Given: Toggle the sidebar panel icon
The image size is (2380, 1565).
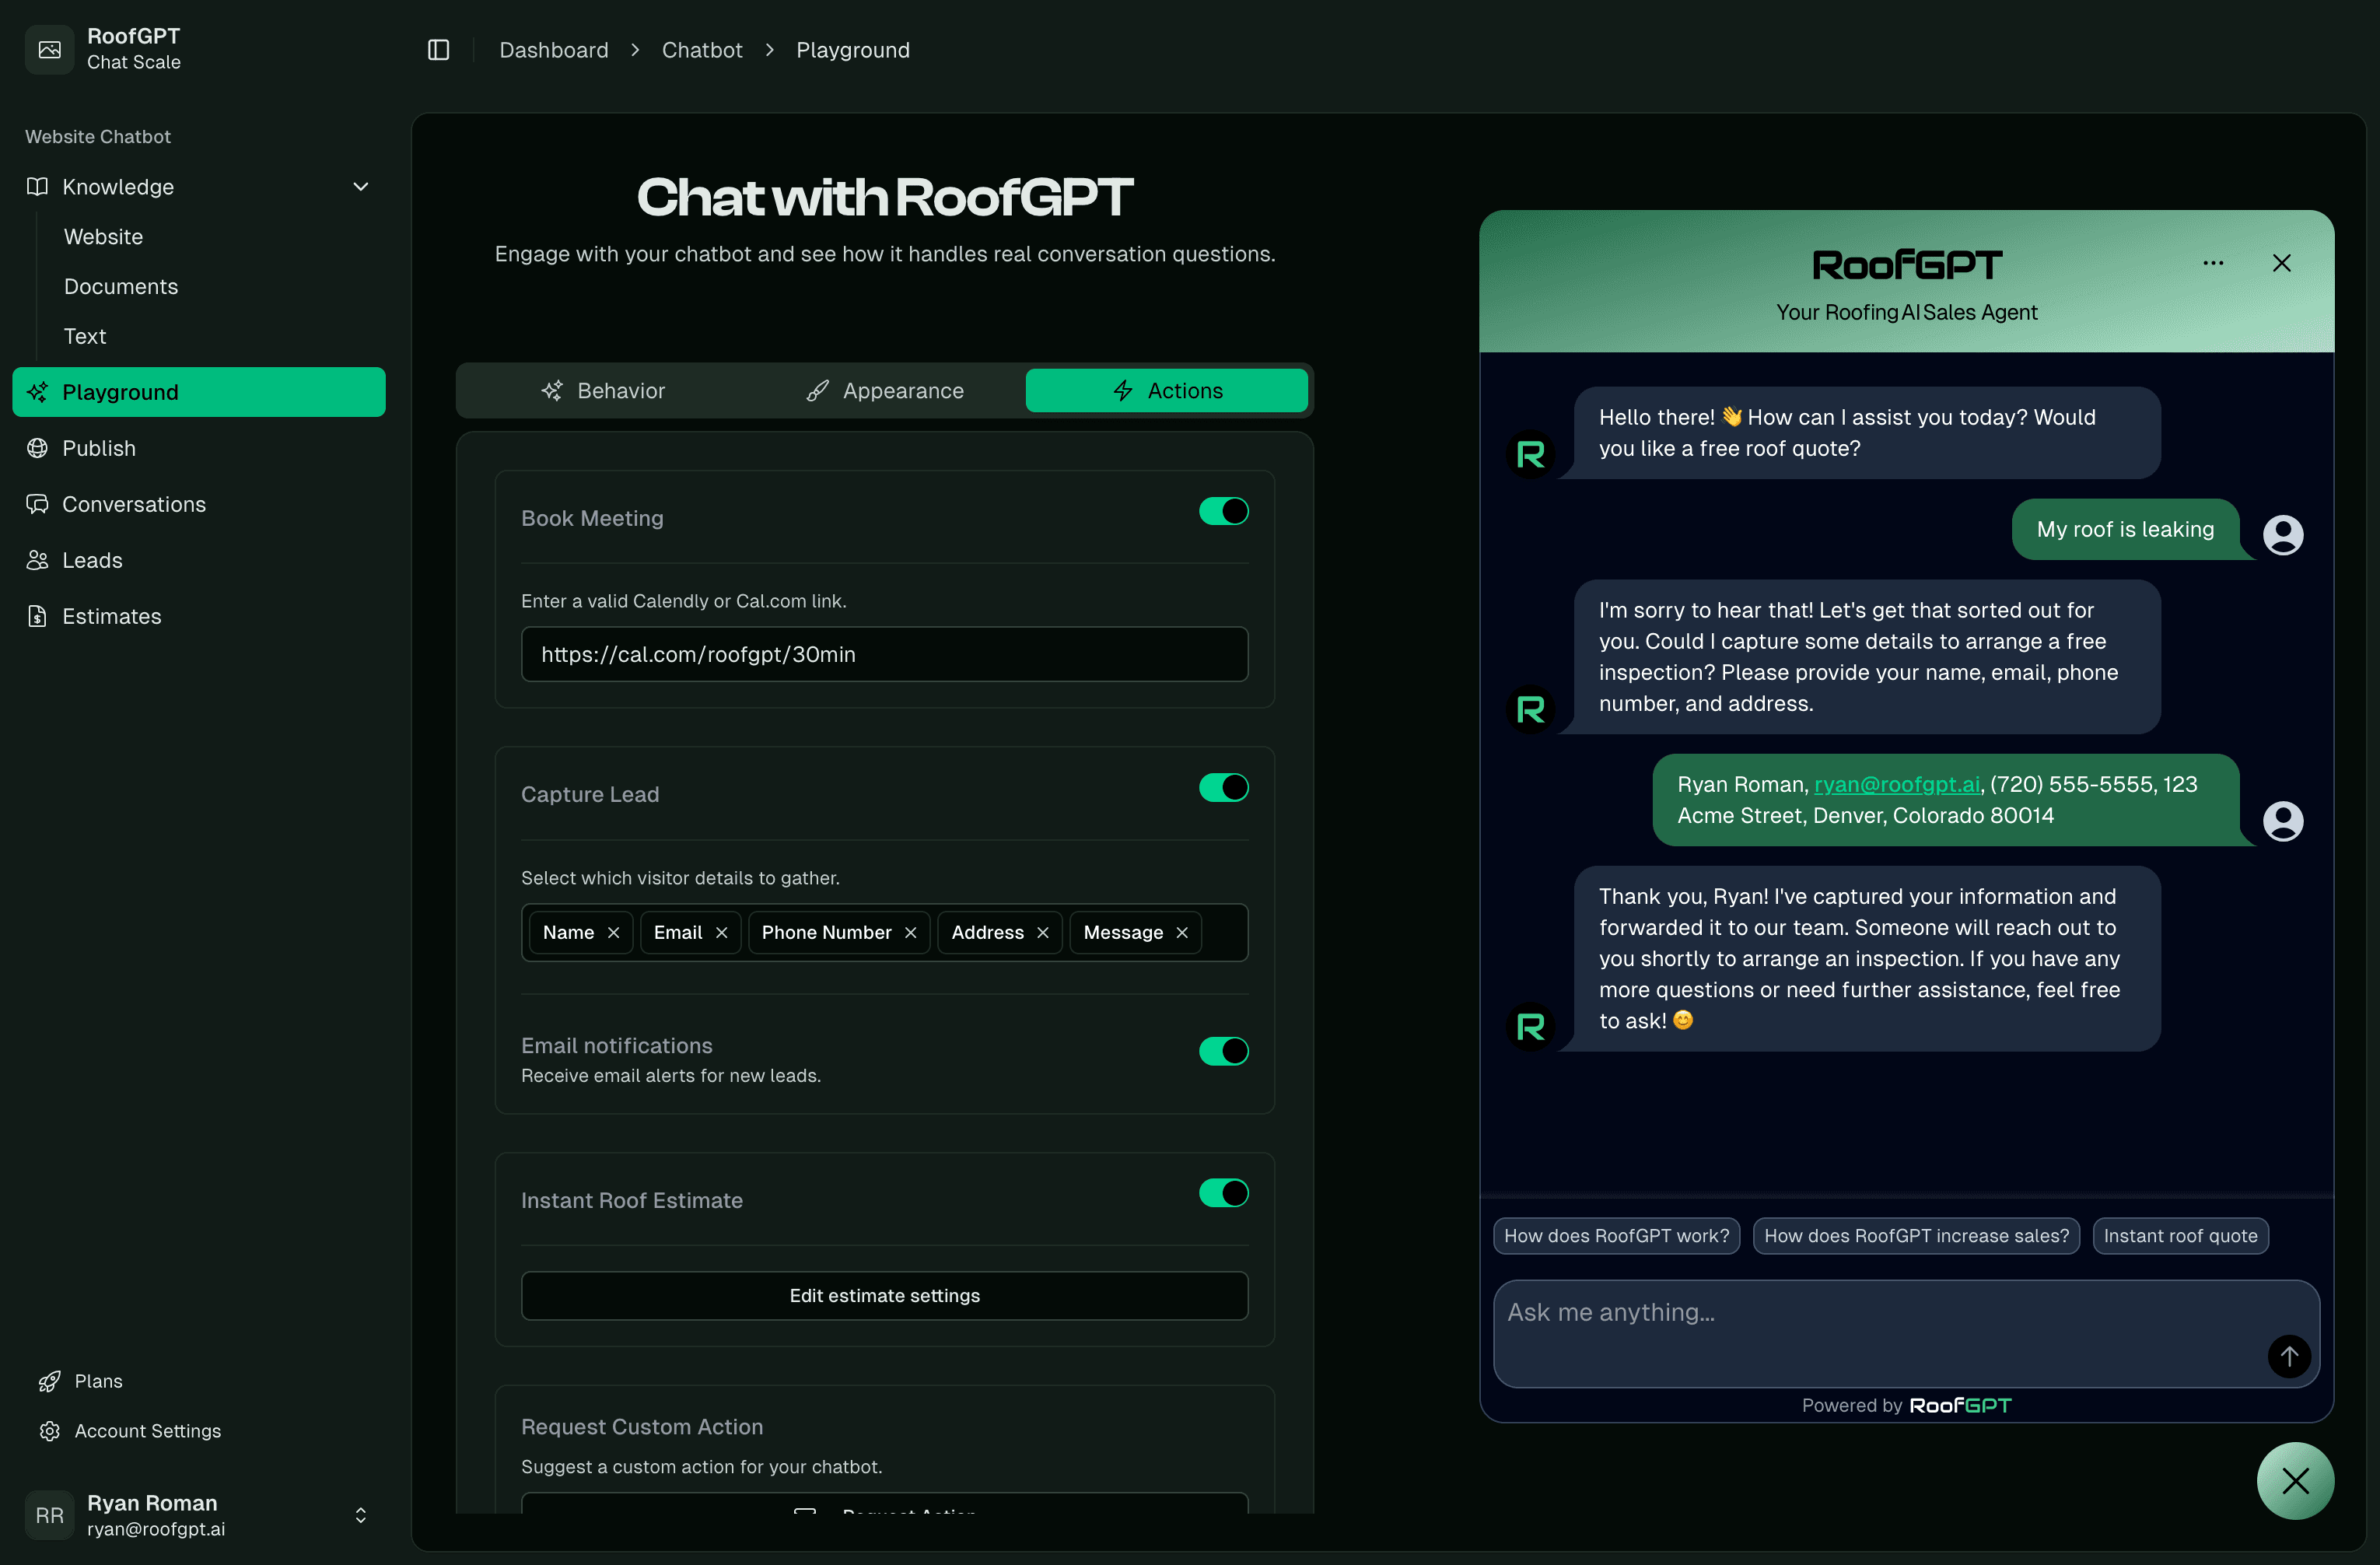Looking at the screenshot, I should [438, 50].
